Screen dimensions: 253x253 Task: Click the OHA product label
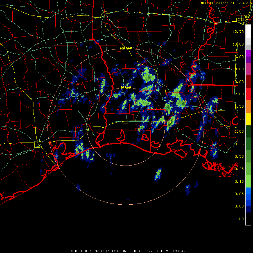coord(247,17)
